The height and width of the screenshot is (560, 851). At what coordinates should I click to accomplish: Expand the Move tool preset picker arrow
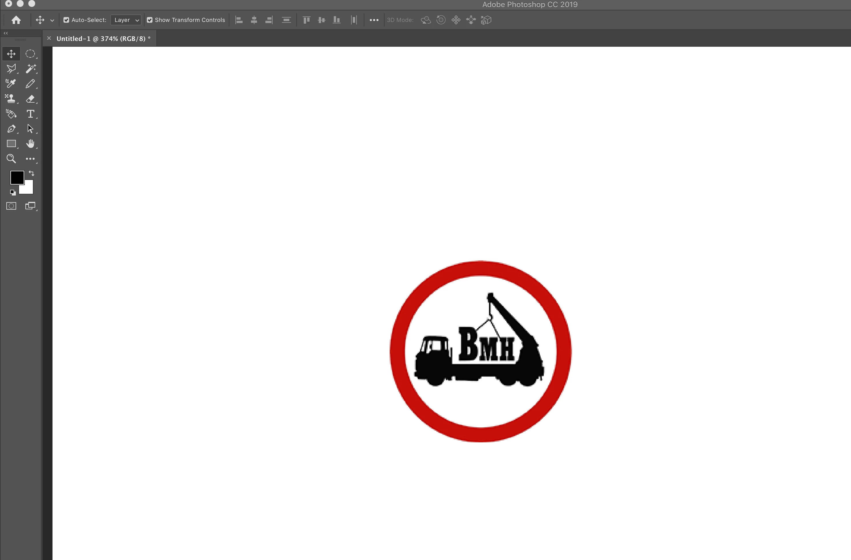[x=52, y=20]
